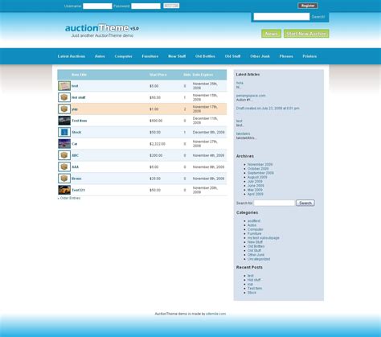Click the green News button
Screen dimensions: 381x337
point(271,34)
